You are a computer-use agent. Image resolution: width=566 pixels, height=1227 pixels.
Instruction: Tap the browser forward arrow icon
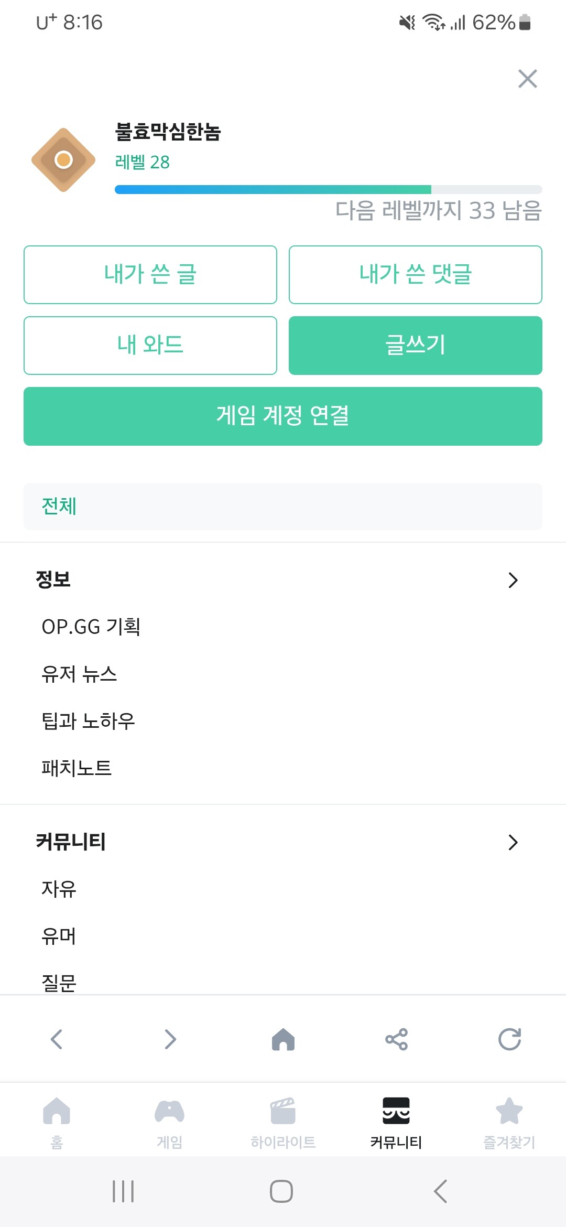170,1039
